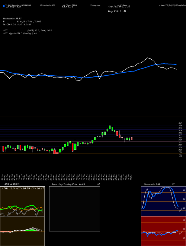The image size is (186, 246).
Task: Click the "MACD: 3.24, 3.27, -0.03 D" readout
Action: point(17,25)
